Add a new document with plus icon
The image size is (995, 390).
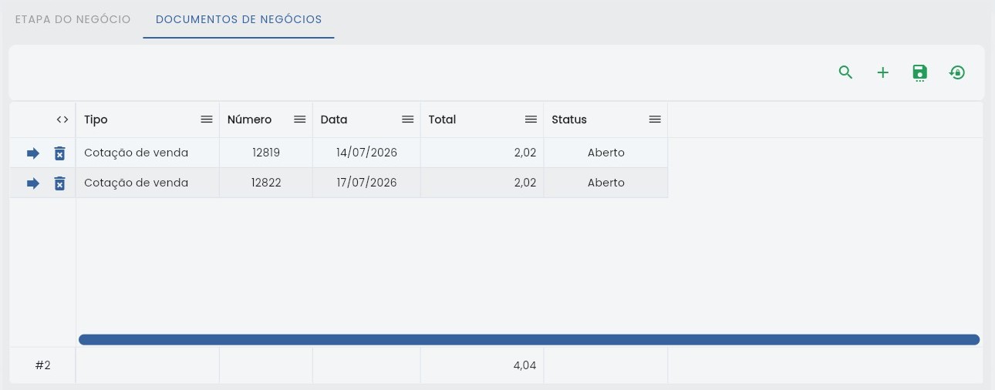tap(882, 72)
